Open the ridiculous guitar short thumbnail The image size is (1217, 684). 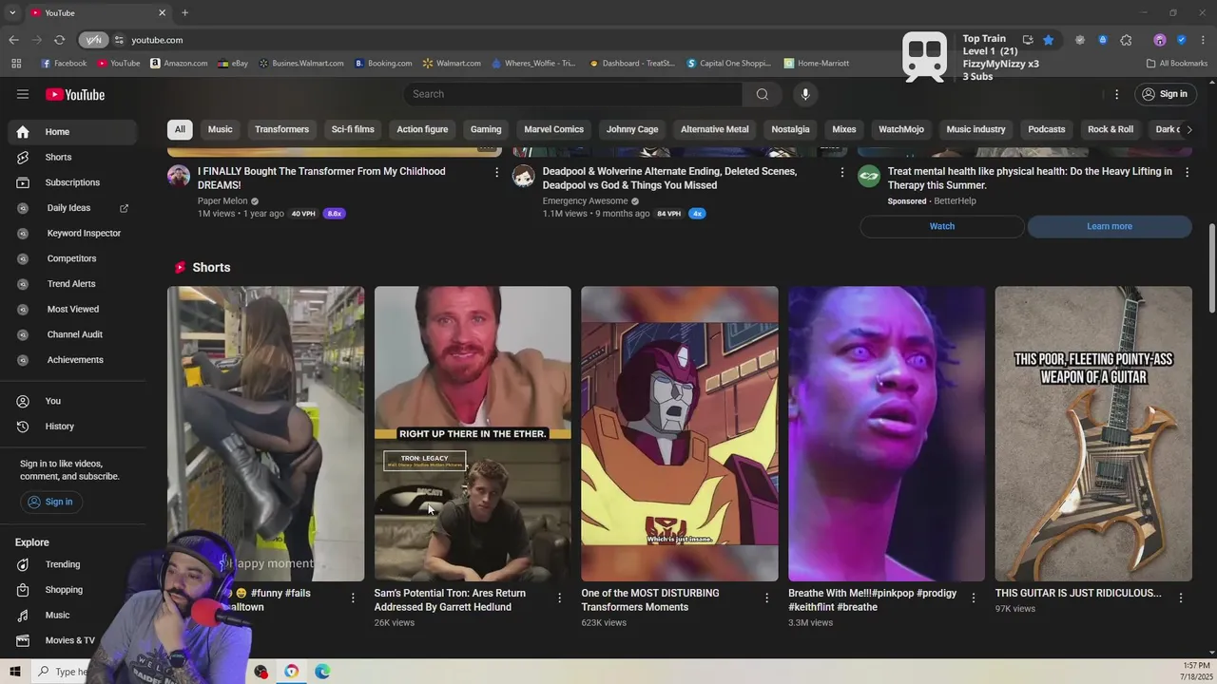coord(1093,433)
